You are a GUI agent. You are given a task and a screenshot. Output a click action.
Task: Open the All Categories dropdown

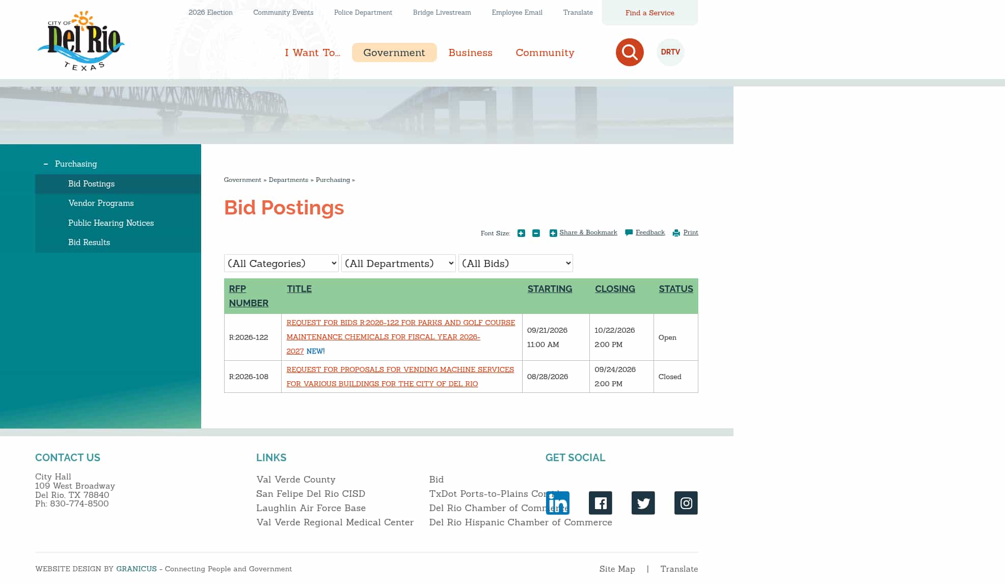coord(281,263)
